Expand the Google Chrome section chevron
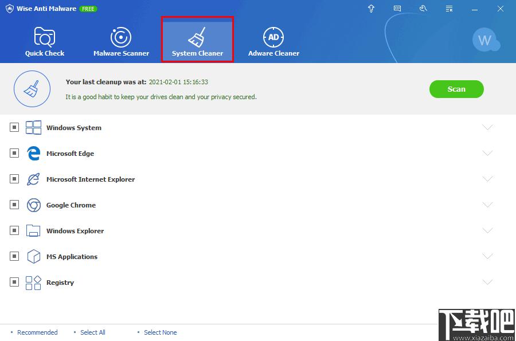The height and width of the screenshot is (341, 516). click(x=487, y=205)
